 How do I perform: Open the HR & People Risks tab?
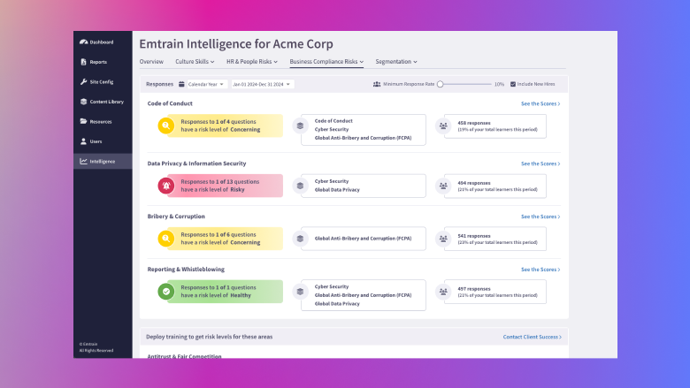pos(252,62)
